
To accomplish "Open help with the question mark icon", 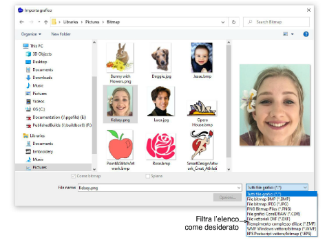I will tap(306, 34).
